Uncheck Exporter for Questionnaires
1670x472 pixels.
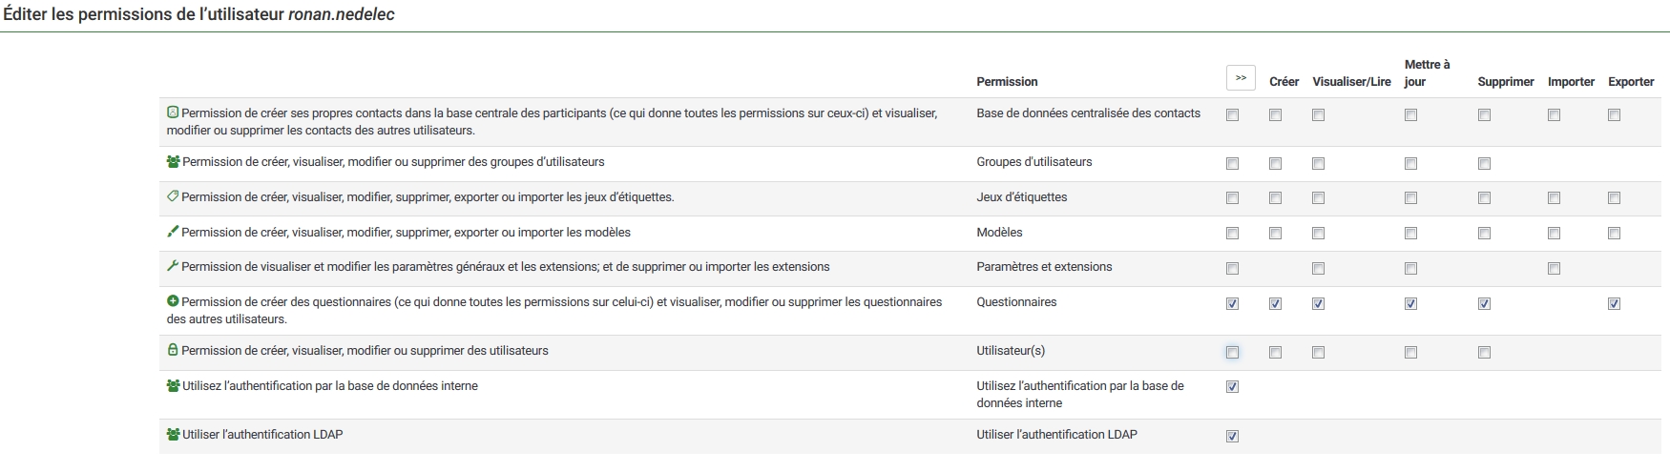(x=1614, y=304)
